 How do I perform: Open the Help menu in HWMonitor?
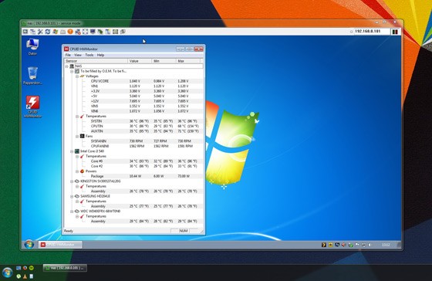point(100,55)
